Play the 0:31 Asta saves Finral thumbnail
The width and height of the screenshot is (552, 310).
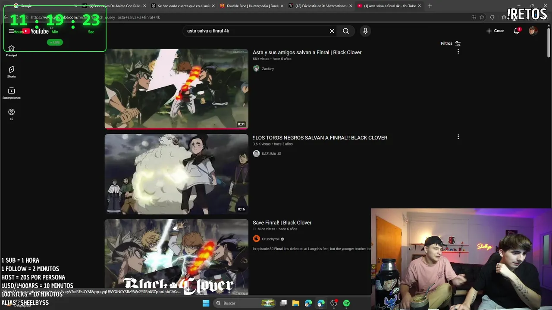(x=176, y=89)
